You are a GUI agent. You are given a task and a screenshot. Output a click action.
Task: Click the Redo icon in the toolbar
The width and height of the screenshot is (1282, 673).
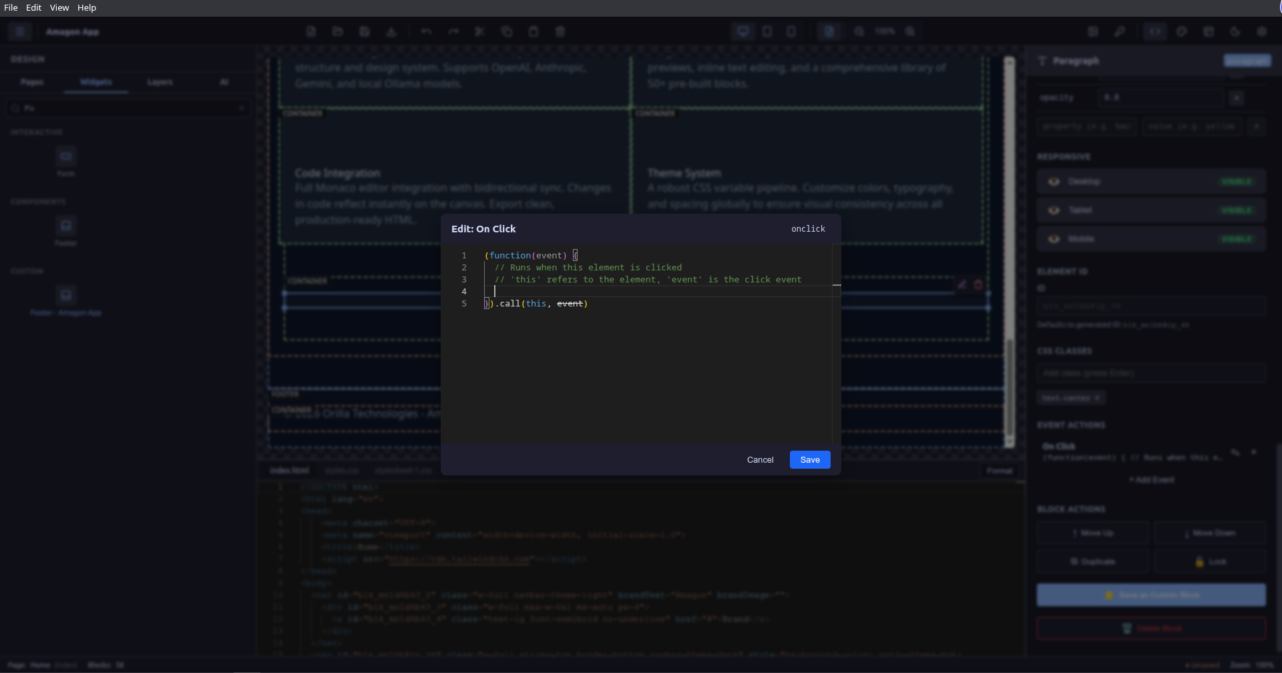coord(454,31)
